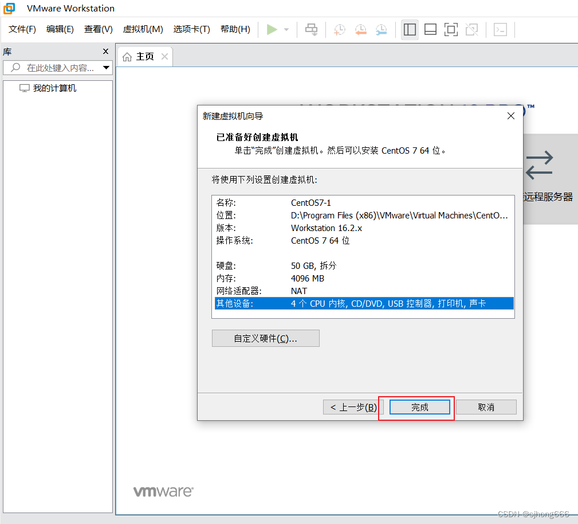Click the Take Snapshot clock icon
The width and height of the screenshot is (578, 524).
tap(340, 29)
